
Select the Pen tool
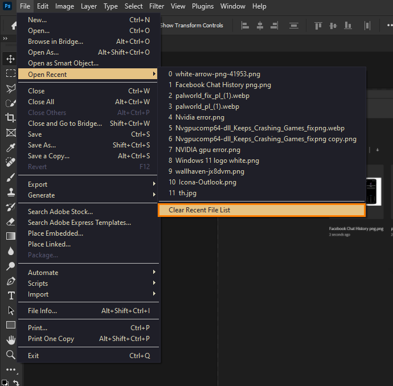pos(10,281)
